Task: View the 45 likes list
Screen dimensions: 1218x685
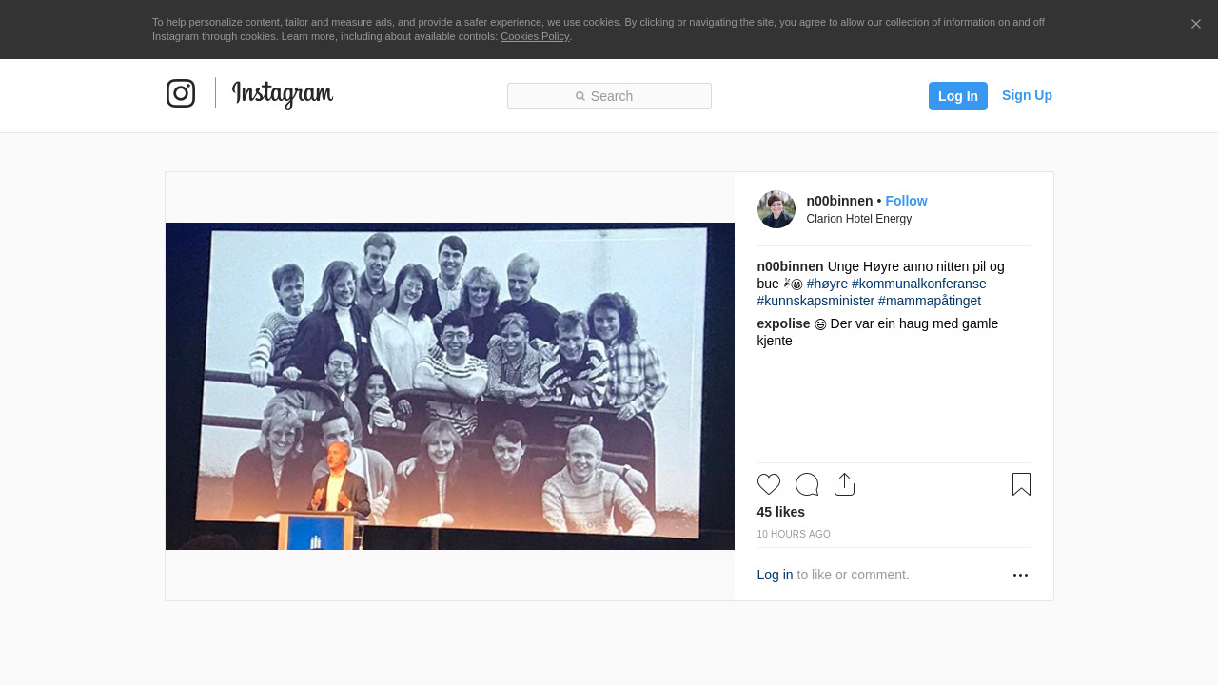Action: coord(781,512)
